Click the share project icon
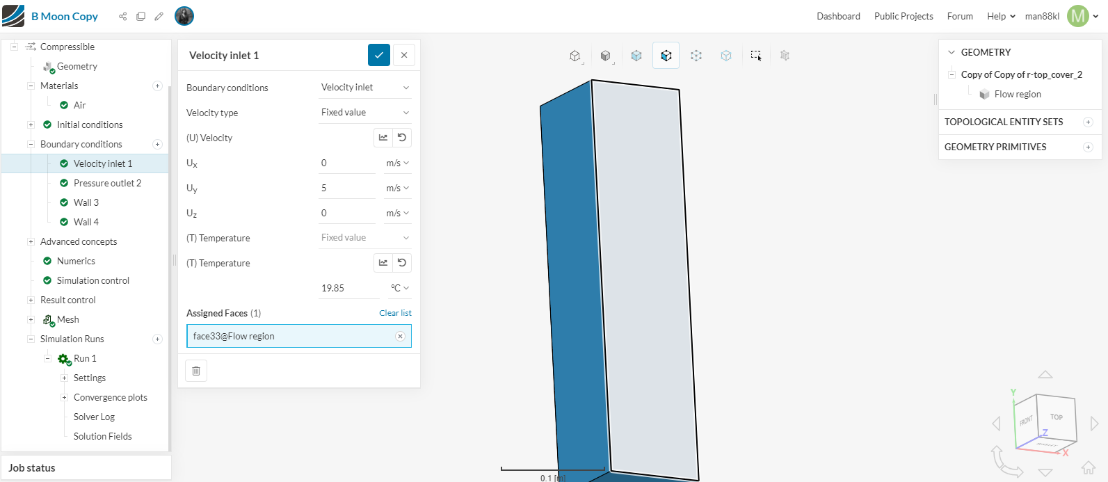Image resolution: width=1108 pixels, height=482 pixels. point(122,16)
